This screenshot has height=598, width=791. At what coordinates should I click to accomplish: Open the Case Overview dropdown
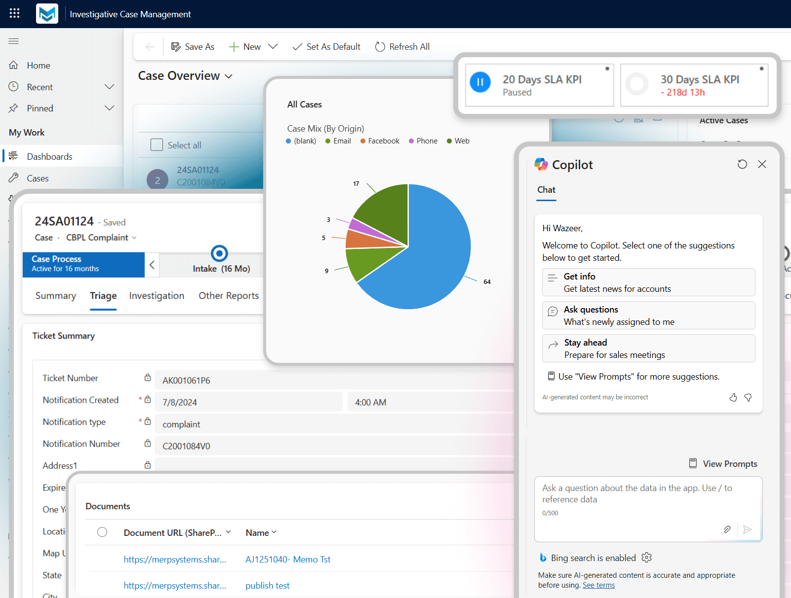pyautogui.click(x=229, y=76)
